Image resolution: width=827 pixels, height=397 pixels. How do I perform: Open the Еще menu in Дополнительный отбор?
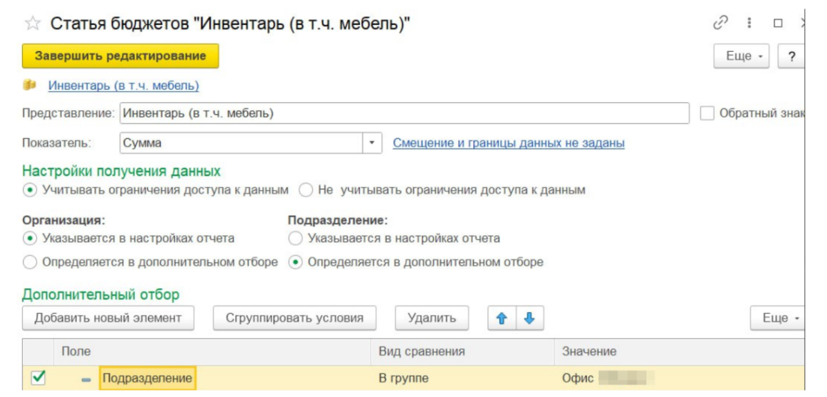[x=779, y=318]
